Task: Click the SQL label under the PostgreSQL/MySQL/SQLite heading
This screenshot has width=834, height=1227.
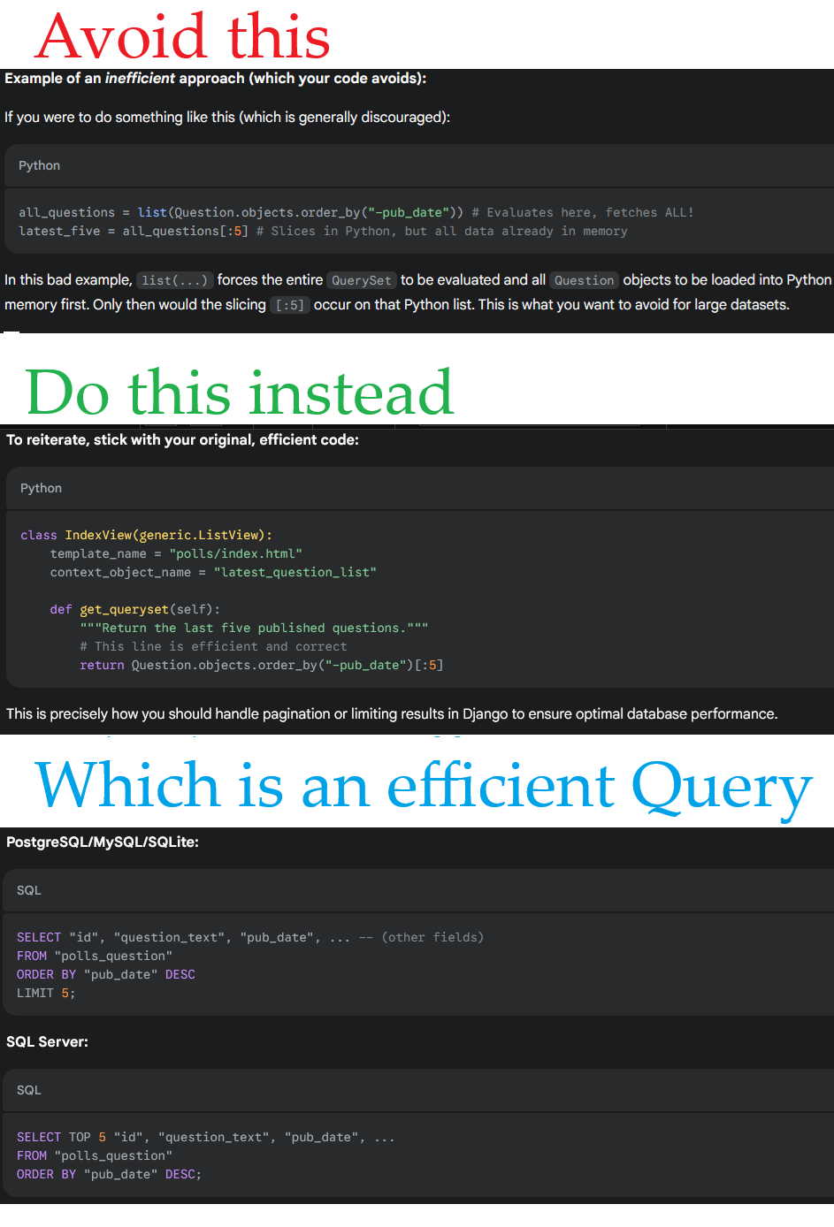Action: 29,890
